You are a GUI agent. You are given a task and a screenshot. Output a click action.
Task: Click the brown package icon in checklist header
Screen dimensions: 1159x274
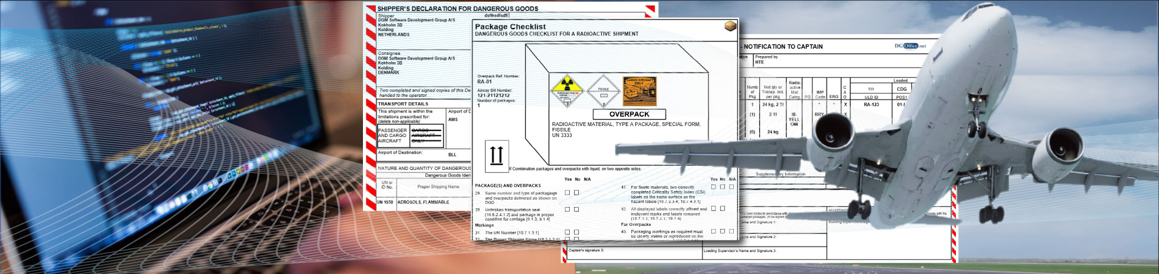[730, 26]
